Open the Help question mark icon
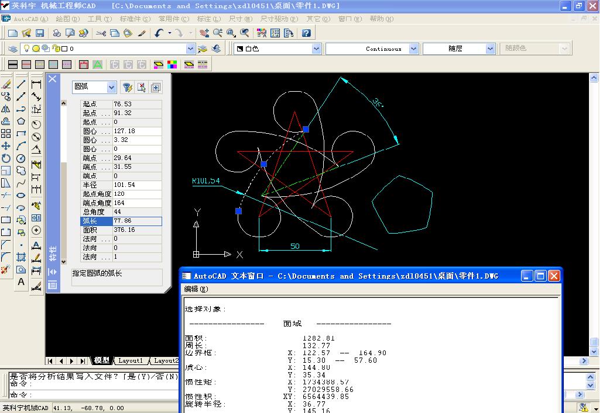The height and width of the screenshot is (413, 603). click(306, 33)
